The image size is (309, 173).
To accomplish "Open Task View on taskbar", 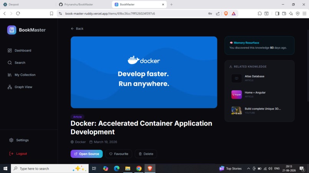I will point(94,168).
